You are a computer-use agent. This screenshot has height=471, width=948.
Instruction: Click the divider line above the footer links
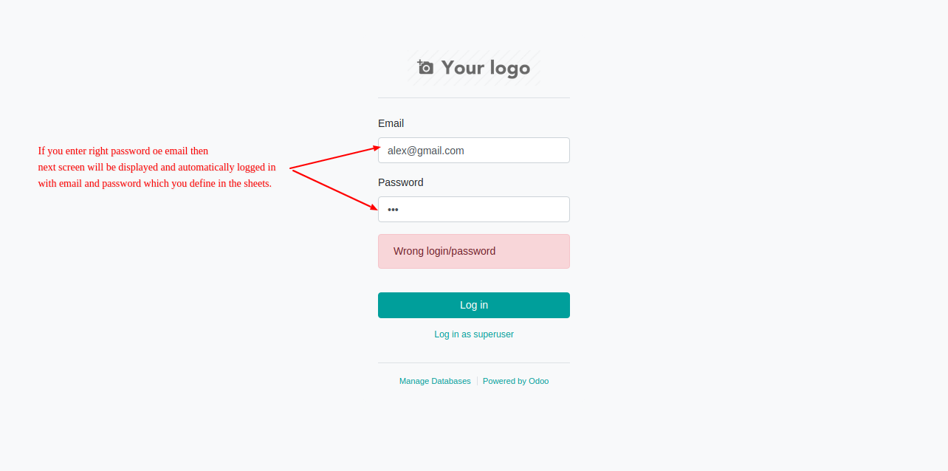[474, 362]
